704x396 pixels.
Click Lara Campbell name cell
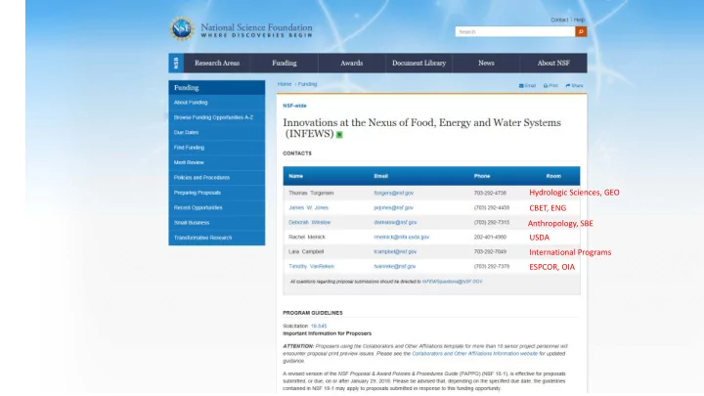[306, 252]
